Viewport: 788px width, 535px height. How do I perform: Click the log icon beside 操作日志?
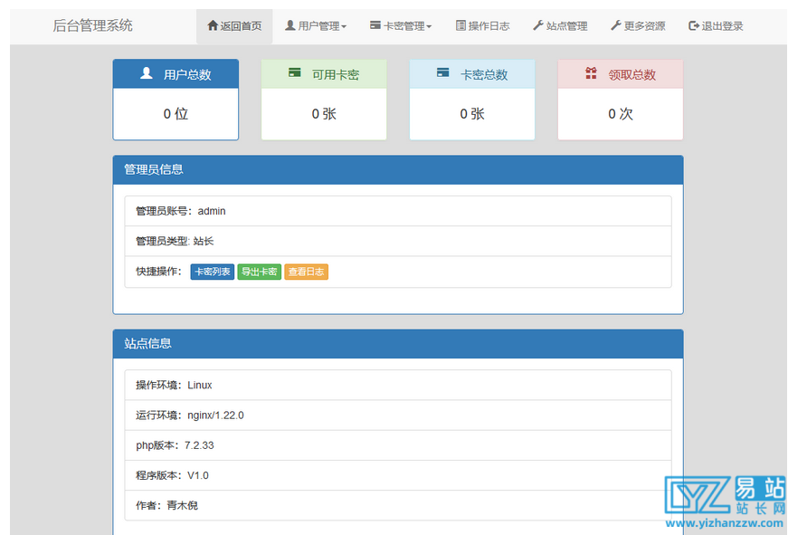point(460,26)
